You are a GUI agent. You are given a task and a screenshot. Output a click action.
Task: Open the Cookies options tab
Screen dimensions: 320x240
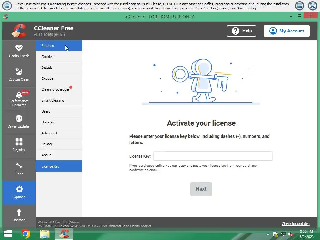(x=59, y=57)
